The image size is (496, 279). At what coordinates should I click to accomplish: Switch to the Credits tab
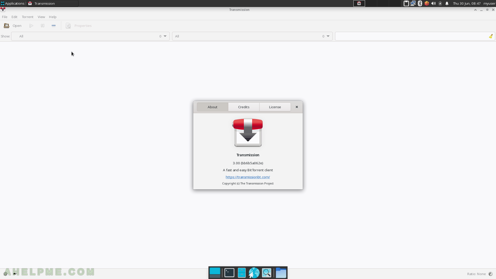pyautogui.click(x=244, y=107)
